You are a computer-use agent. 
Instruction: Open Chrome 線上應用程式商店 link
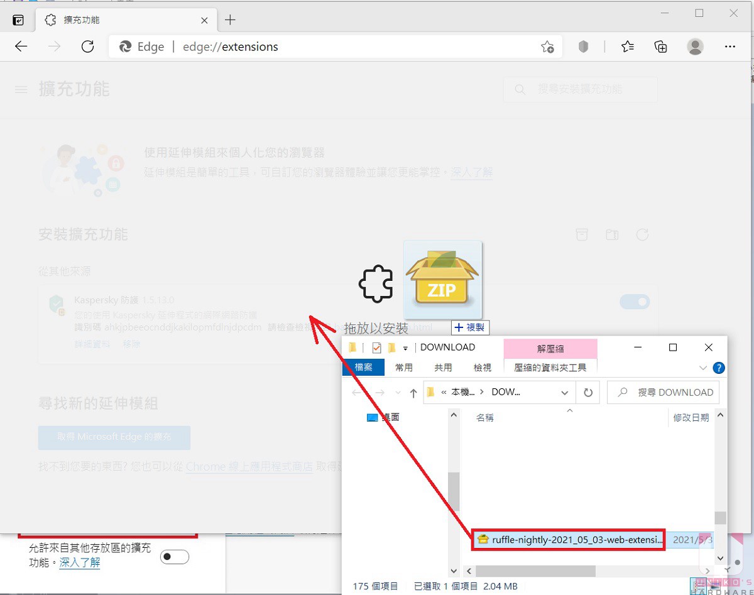pos(249,467)
